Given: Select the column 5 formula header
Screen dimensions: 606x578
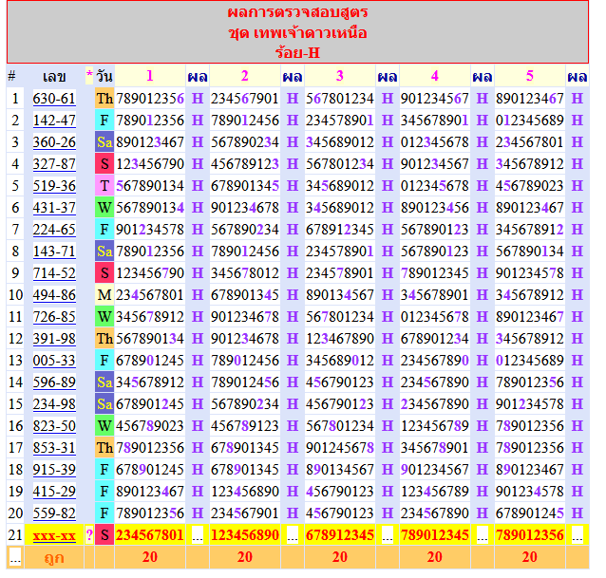Looking at the screenshot, I should pyautogui.click(x=529, y=76).
